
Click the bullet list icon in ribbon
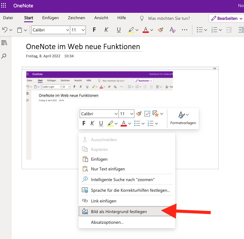[x=200, y=30]
